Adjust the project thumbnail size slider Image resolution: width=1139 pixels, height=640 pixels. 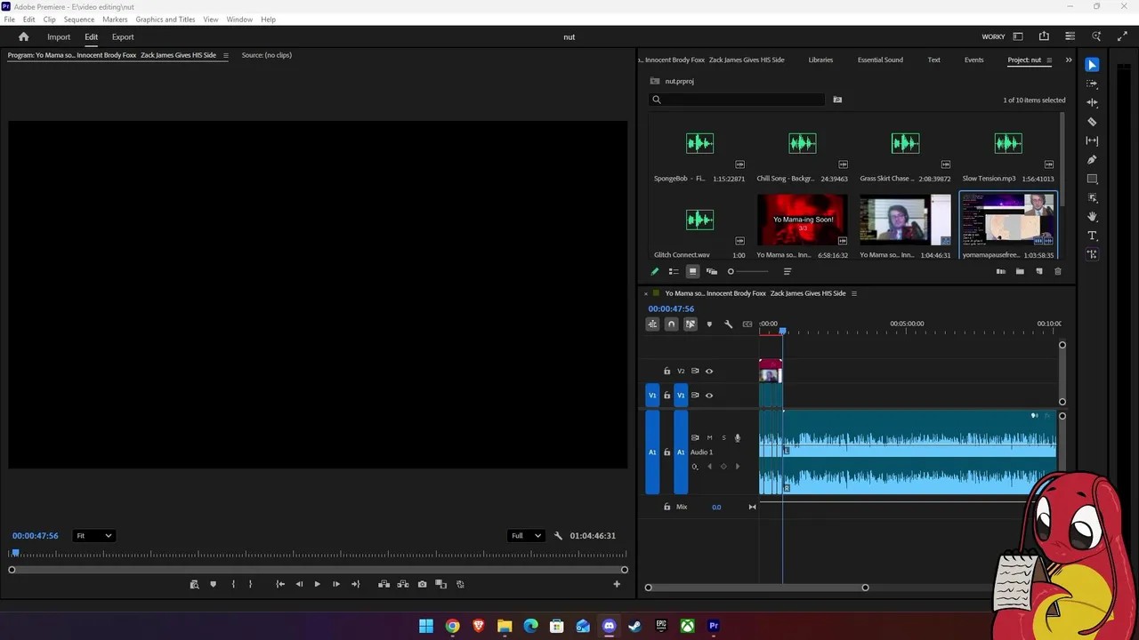[747, 271]
